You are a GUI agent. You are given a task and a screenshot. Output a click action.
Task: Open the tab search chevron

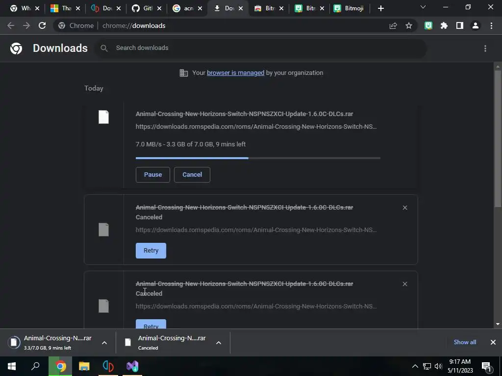[x=423, y=7]
